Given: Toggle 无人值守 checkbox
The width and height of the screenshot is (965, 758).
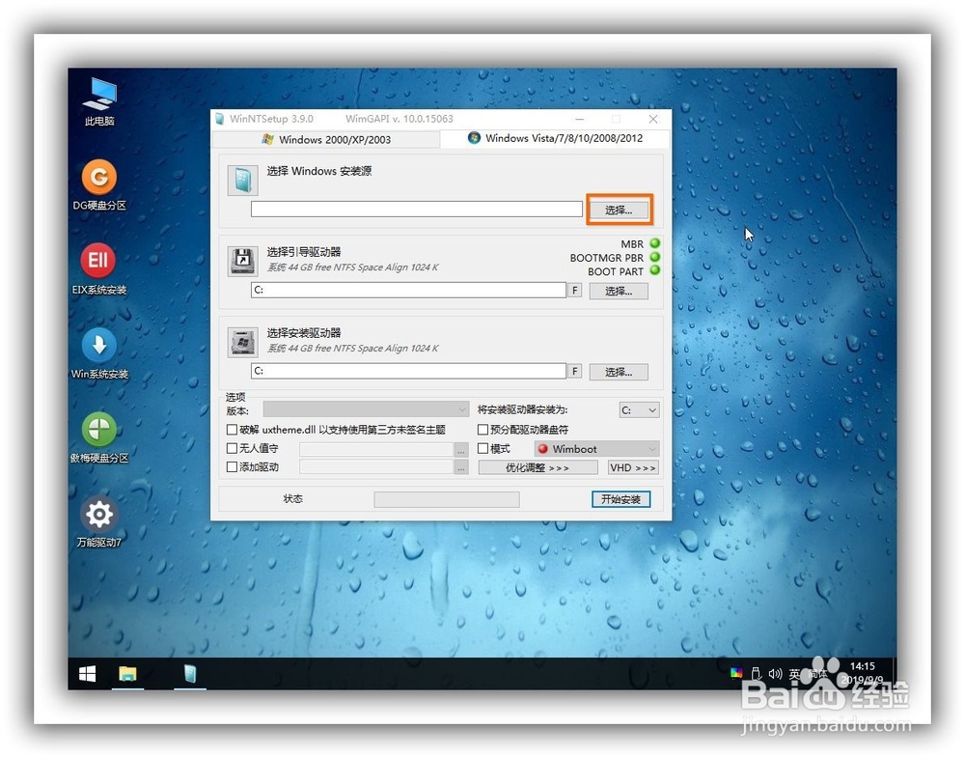Looking at the screenshot, I should (232, 448).
